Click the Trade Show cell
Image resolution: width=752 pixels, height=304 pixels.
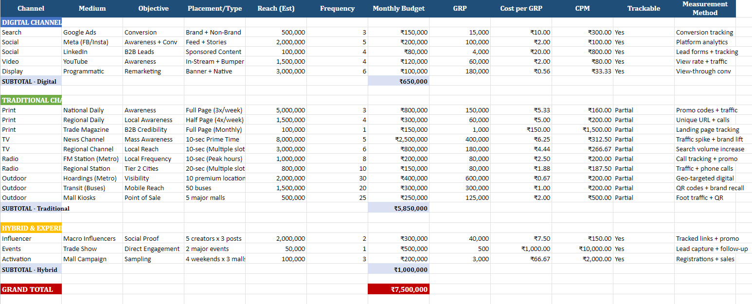point(92,249)
